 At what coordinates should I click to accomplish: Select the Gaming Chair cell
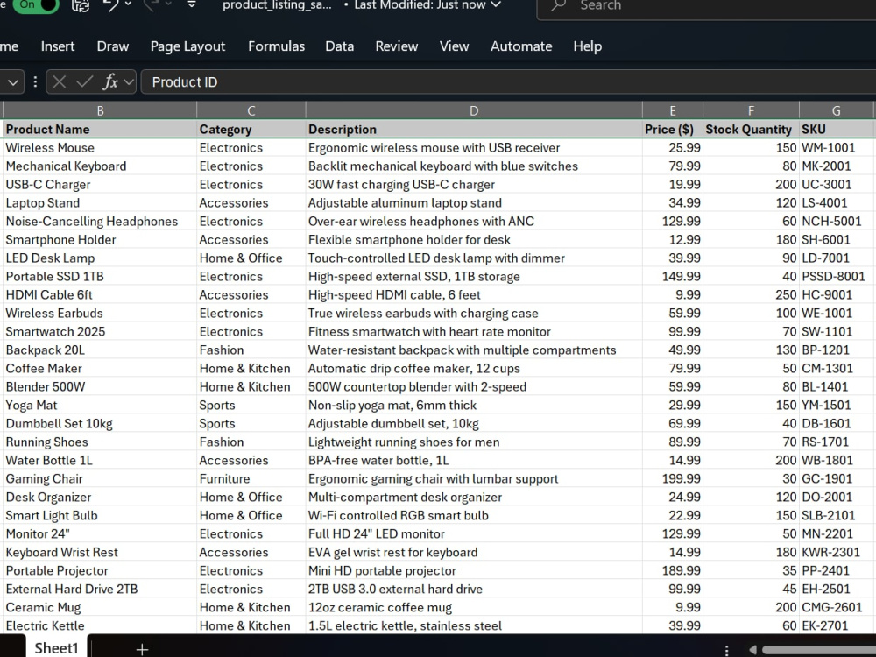pyautogui.click(x=100, y=479)
